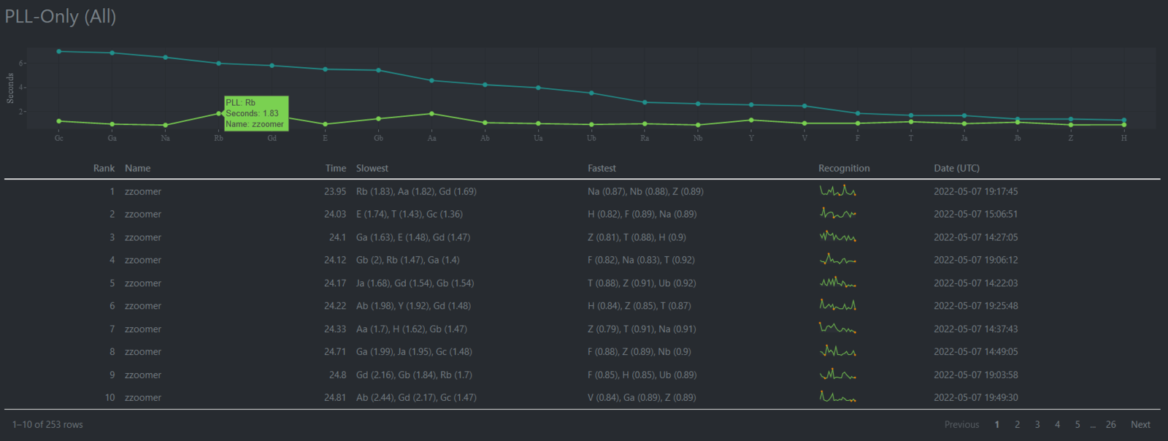Jump to page 26 in pagination
1168x441 pixels.
click(x=1110, y=424)
